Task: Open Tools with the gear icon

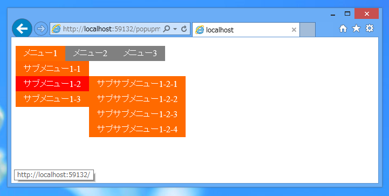Action: (x=370, y=28)
